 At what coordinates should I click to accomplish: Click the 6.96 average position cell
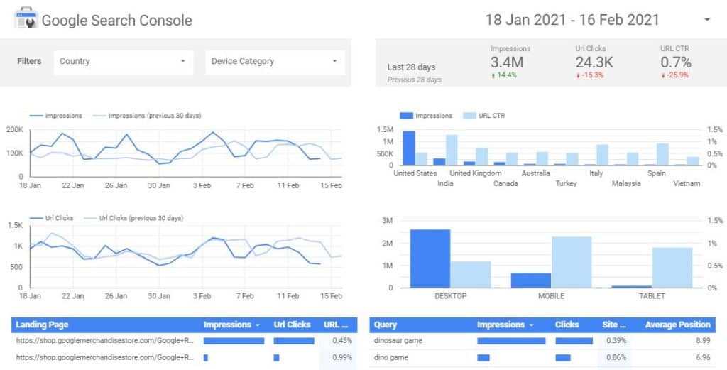[x=703, y=357]
